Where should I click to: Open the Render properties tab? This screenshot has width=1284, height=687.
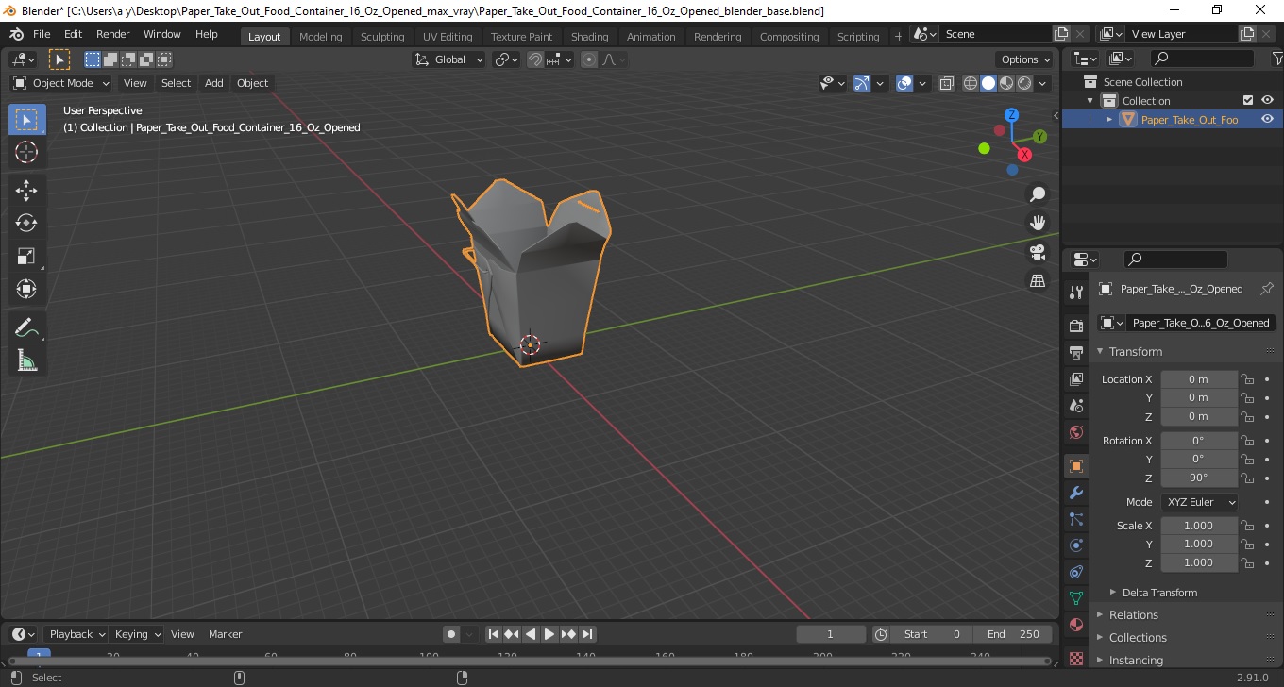[1075, 327]
